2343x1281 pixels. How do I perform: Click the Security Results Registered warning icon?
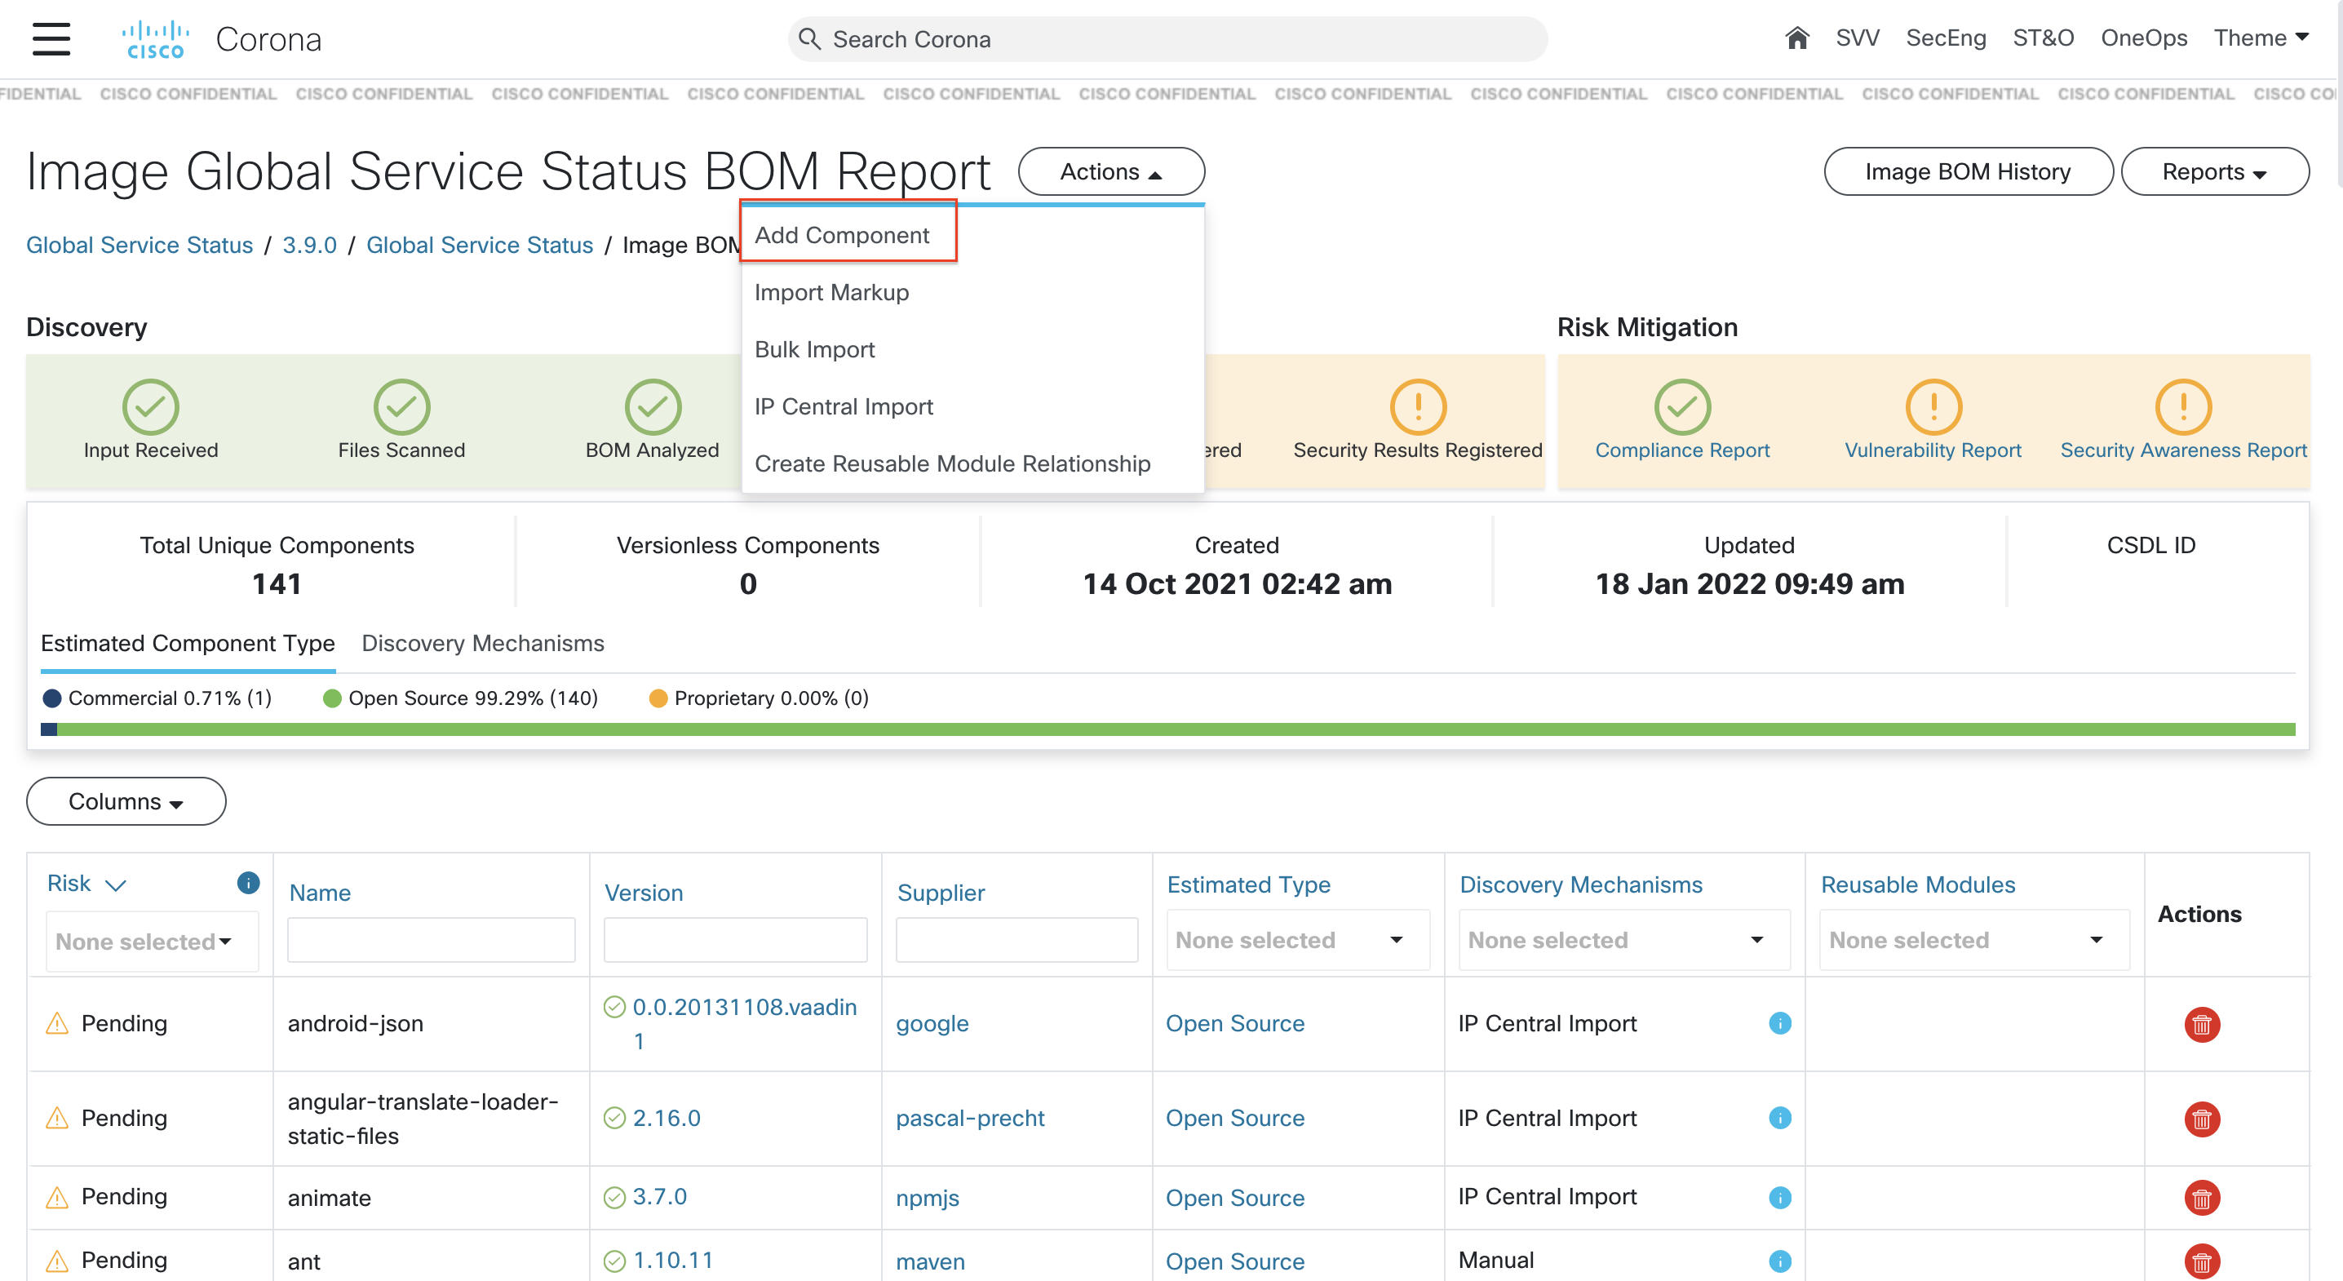point(1418,406)
